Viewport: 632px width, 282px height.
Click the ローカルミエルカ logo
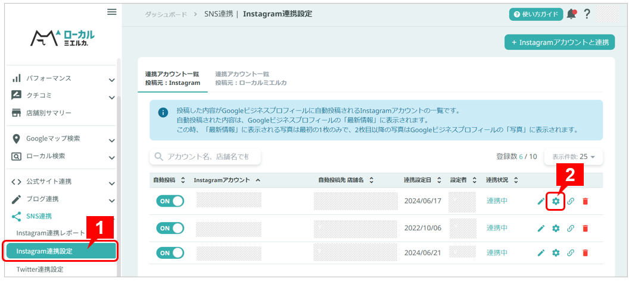tap(63, 38)
